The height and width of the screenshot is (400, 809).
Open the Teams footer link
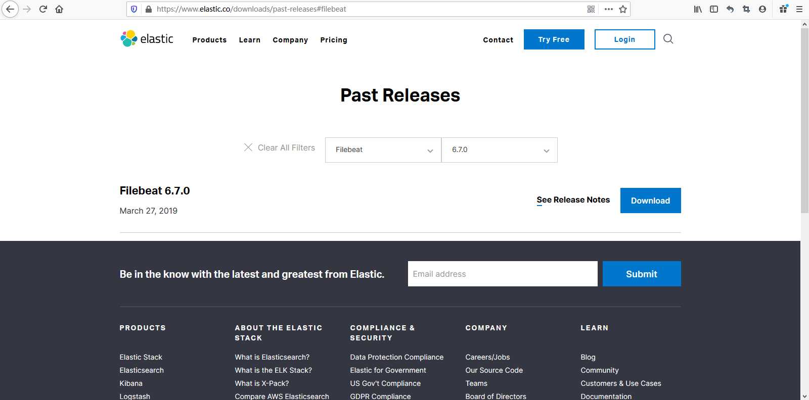[x=476, y=383]
